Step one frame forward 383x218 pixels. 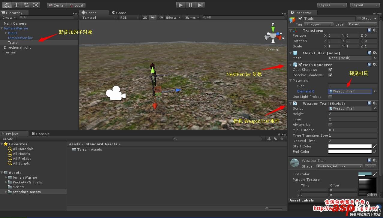[x=200, y=5]
